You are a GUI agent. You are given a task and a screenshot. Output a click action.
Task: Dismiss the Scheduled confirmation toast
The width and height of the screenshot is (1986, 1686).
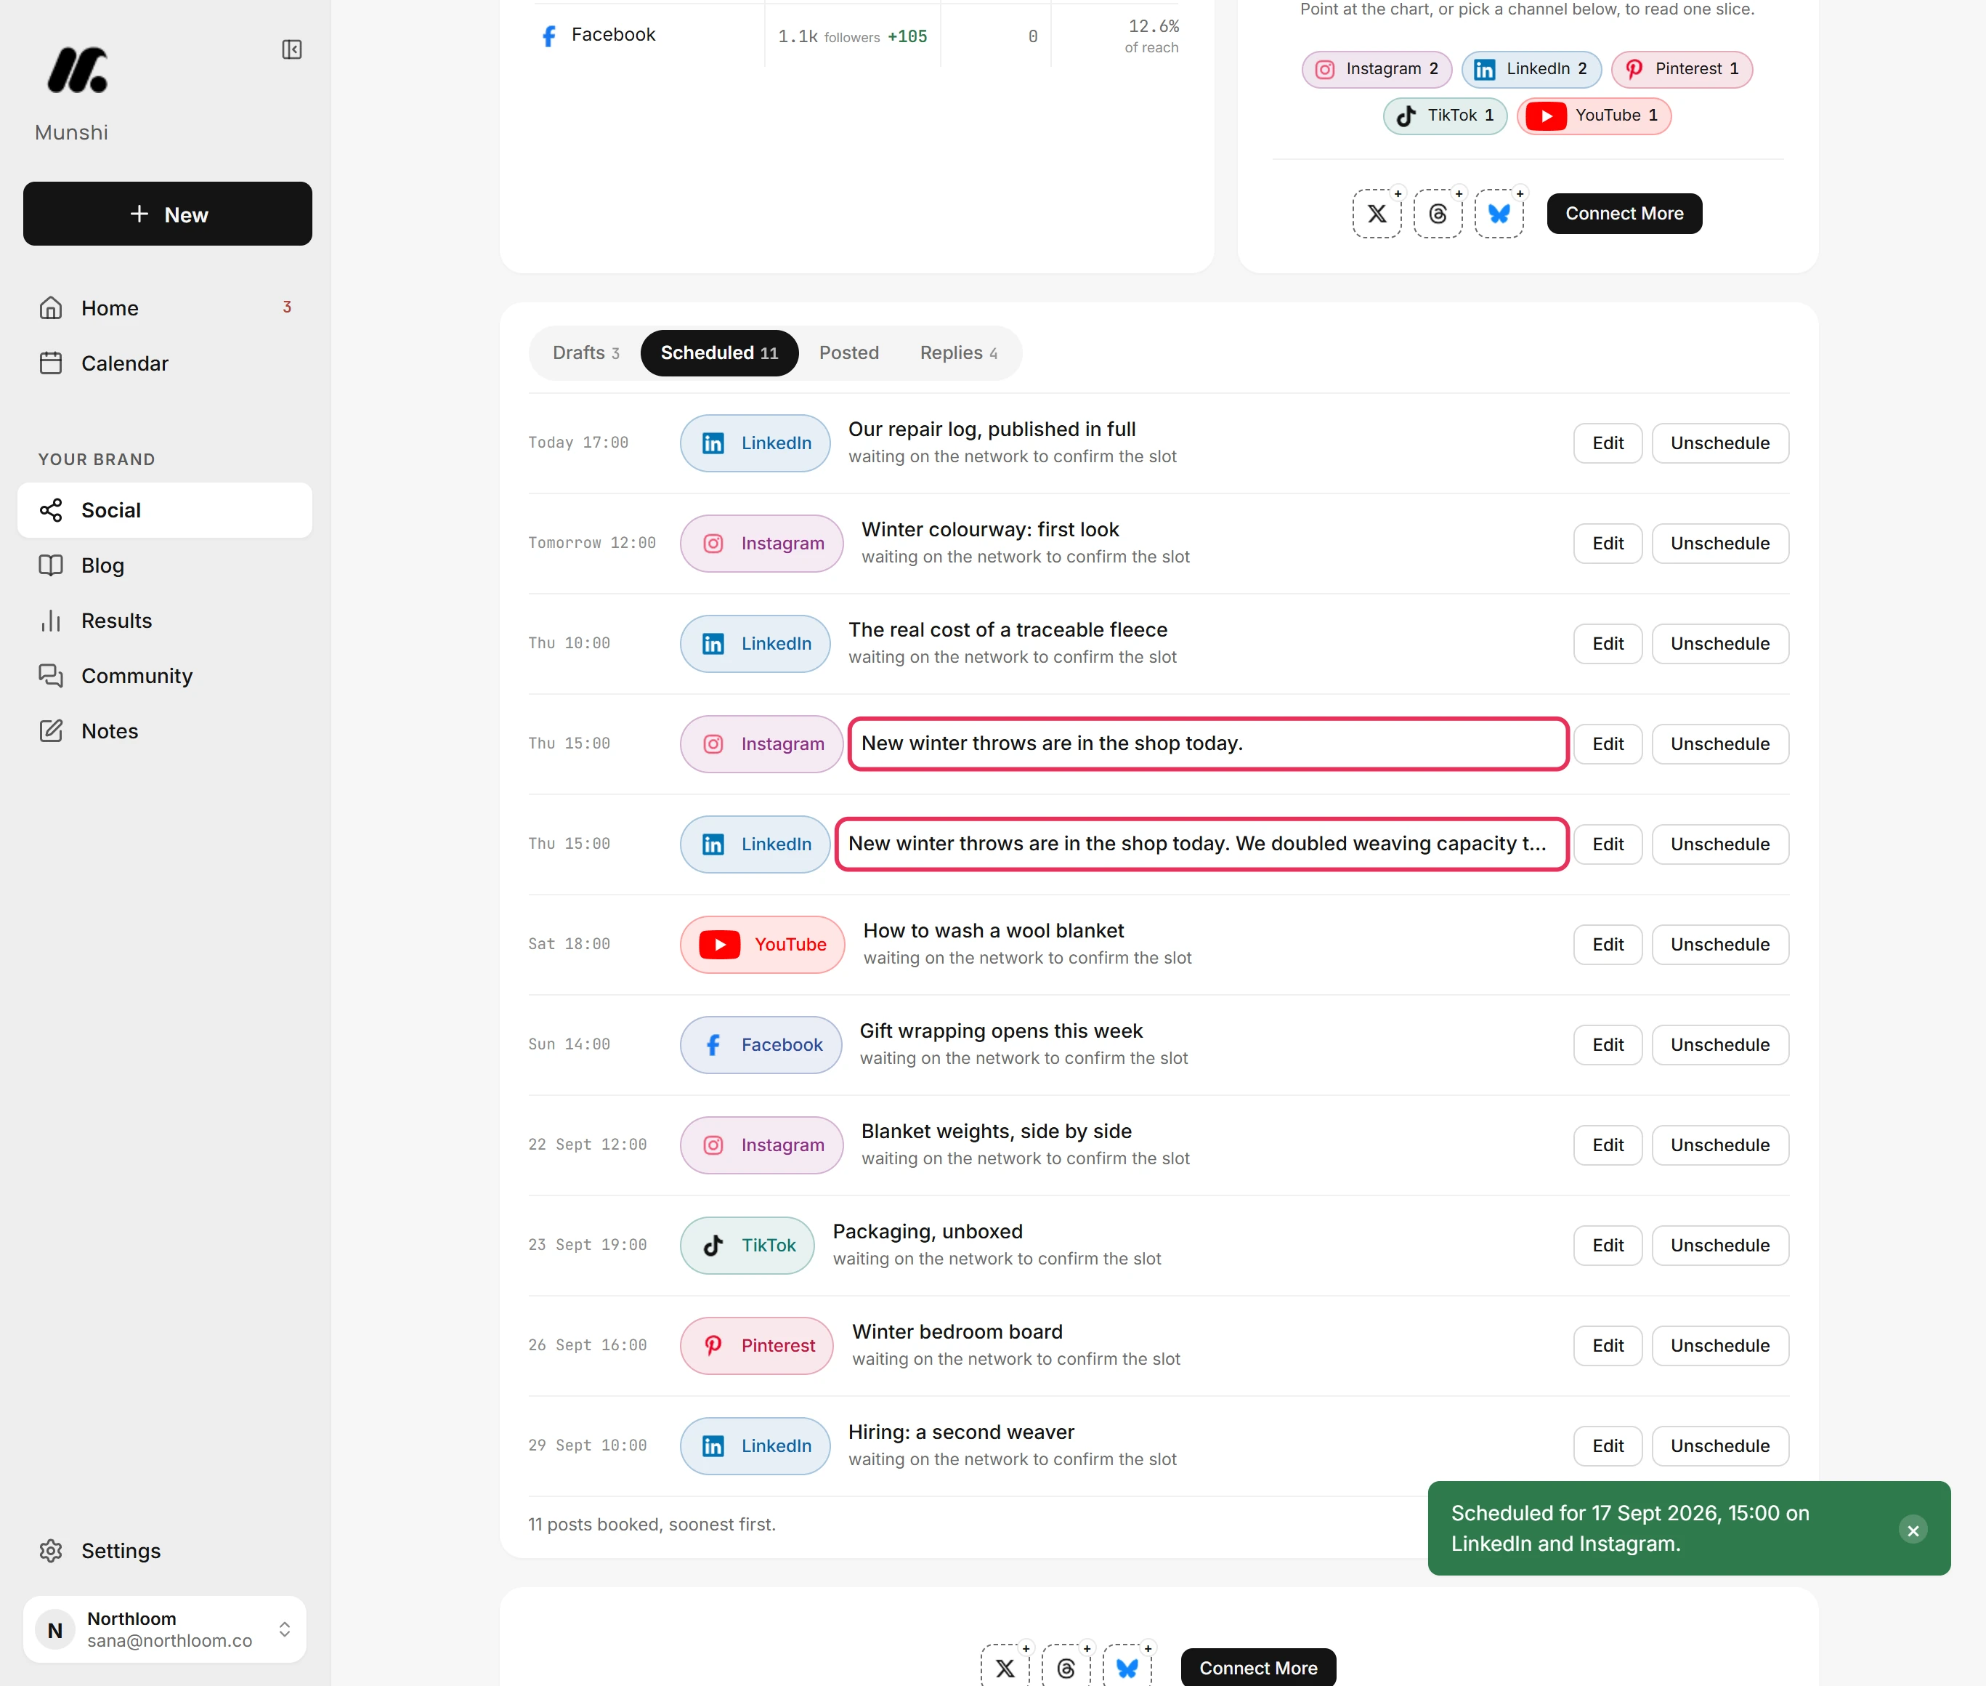pos(1913,1530)
